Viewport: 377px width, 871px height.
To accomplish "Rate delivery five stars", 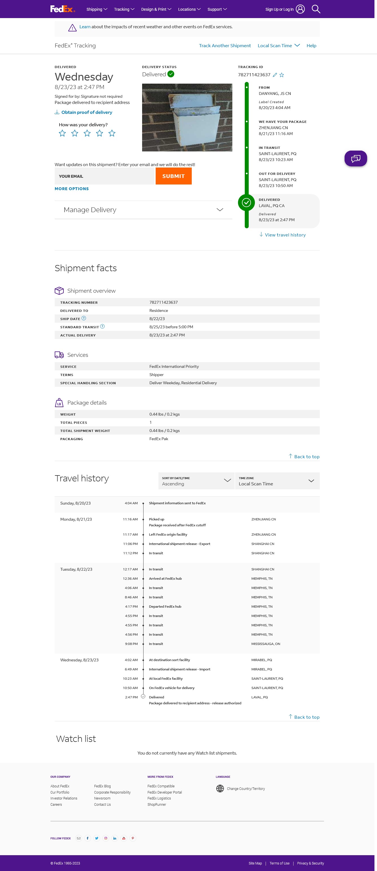I will [x=112, y=133].
